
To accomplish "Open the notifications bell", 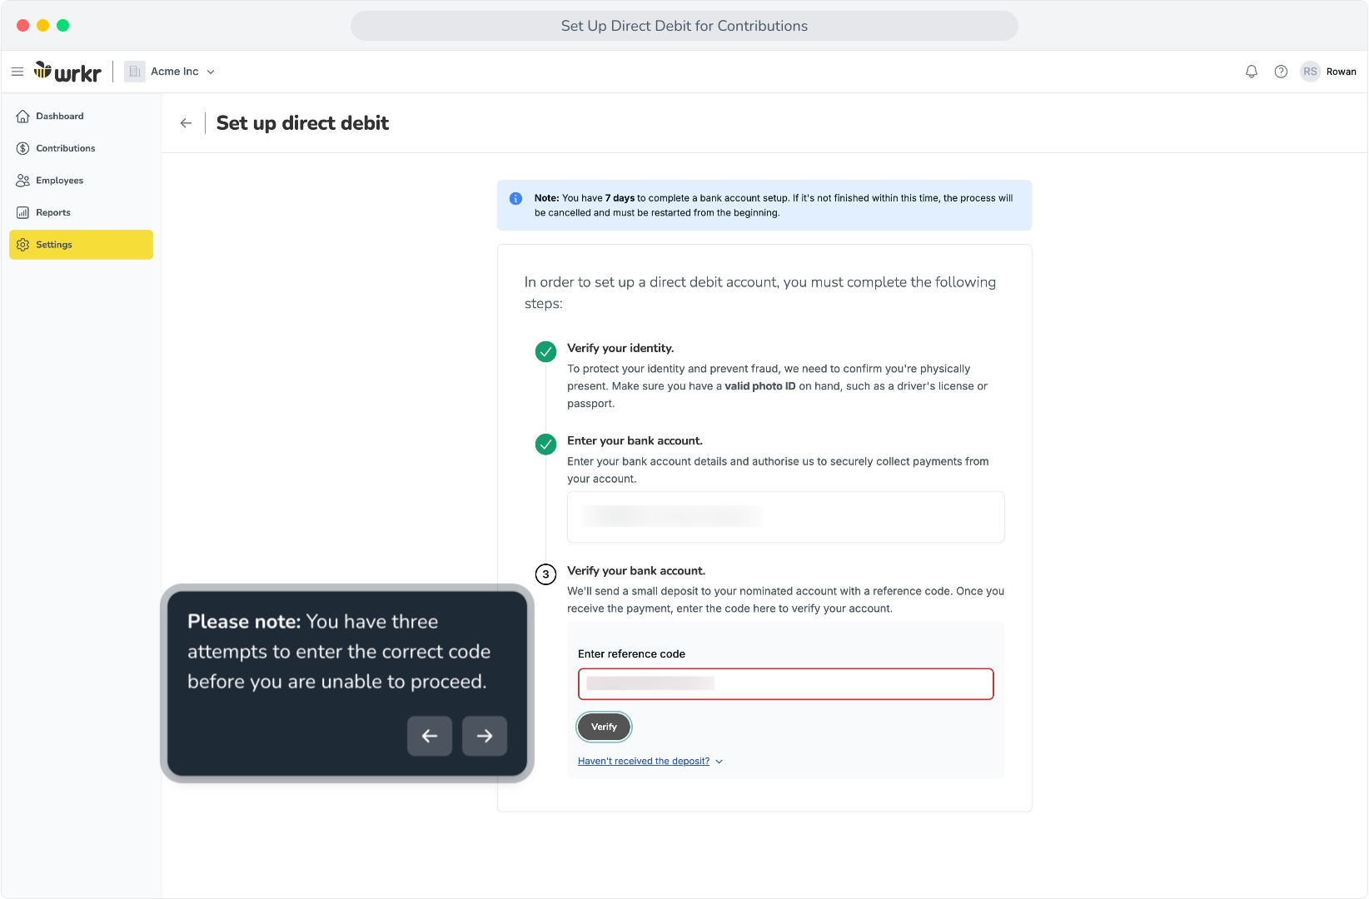I will 1252,72.
